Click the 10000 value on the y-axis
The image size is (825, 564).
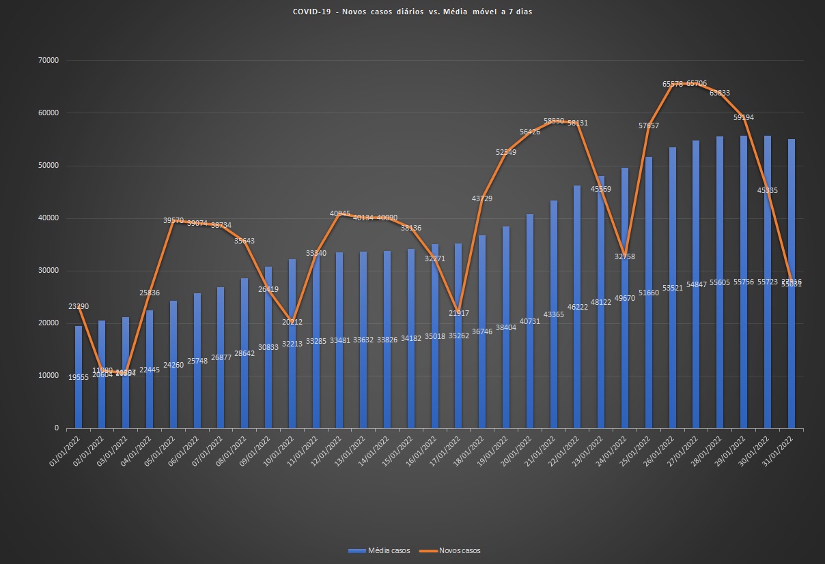pos(47,376)
